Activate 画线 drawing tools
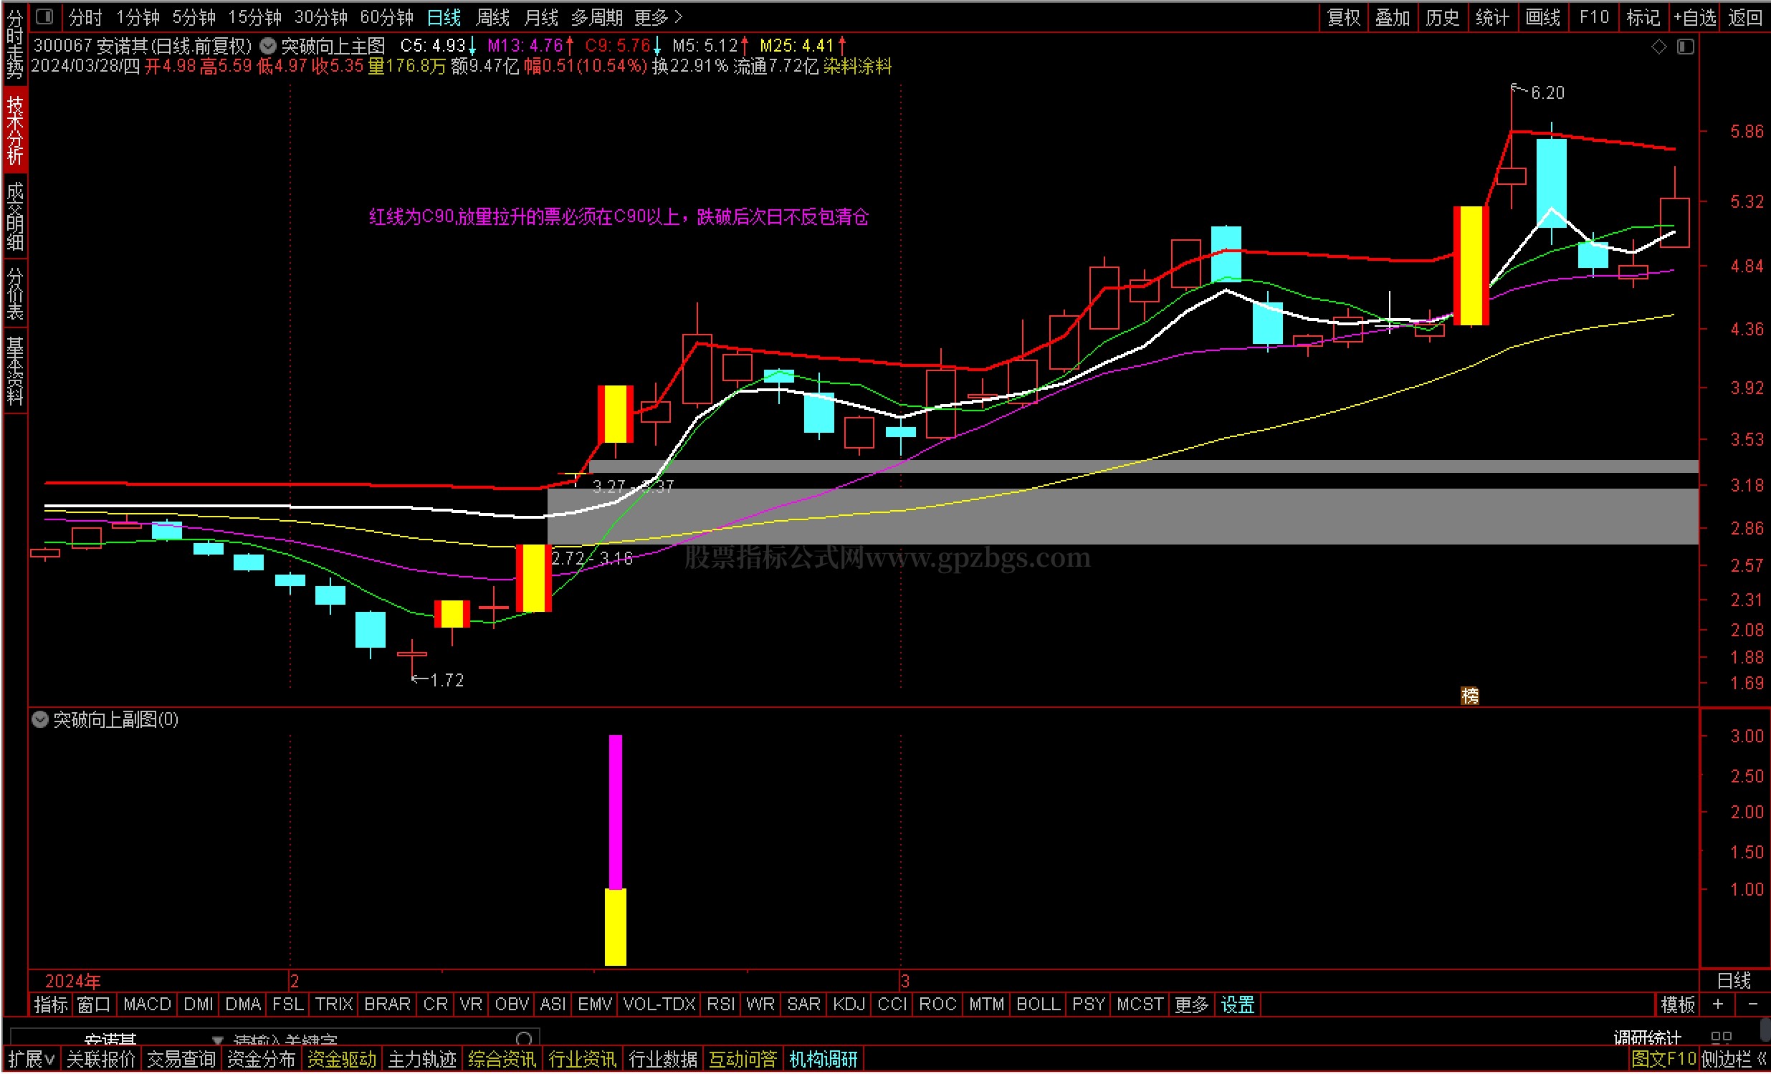Image resolution: width=1771 pixels, height=1074 pixels. 1542,17
